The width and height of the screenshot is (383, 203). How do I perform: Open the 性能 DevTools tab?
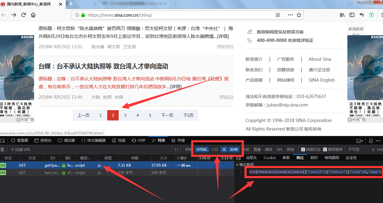pos(119,140)
